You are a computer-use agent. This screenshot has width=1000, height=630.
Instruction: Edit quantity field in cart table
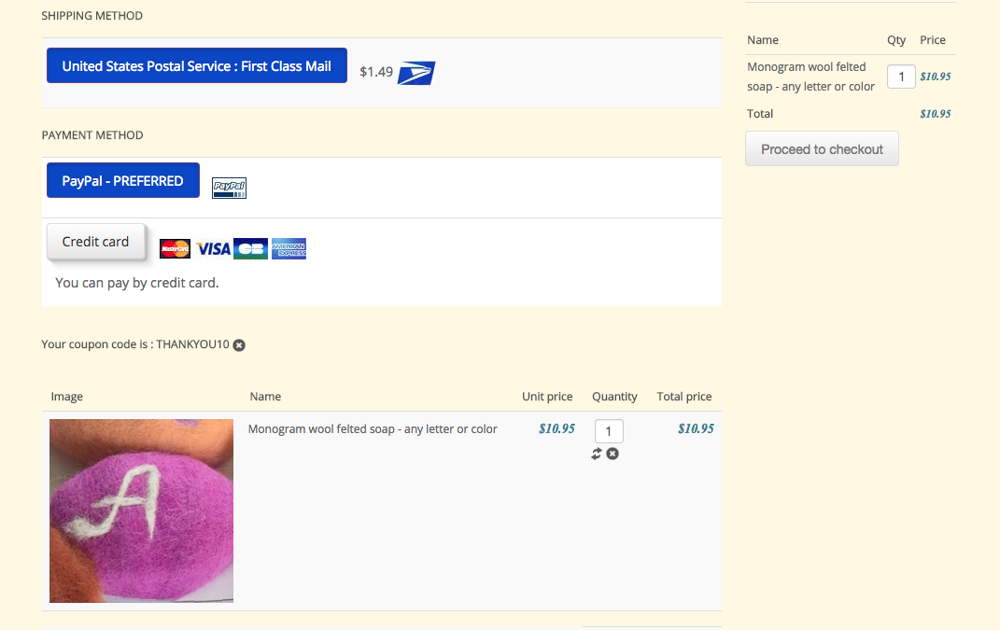click(x=609, y=431)
